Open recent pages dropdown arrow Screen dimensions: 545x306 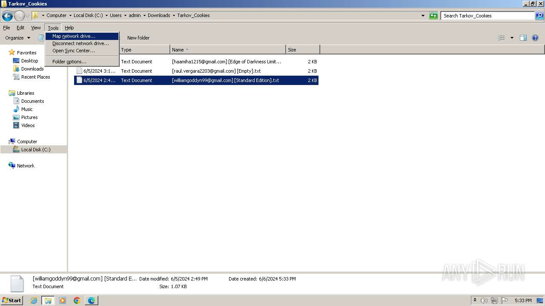coord(28,16)
